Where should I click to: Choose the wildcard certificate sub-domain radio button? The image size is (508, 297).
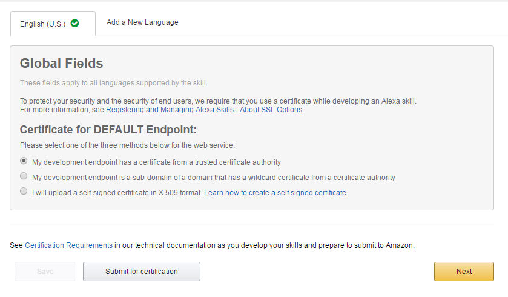pos(24,176)
